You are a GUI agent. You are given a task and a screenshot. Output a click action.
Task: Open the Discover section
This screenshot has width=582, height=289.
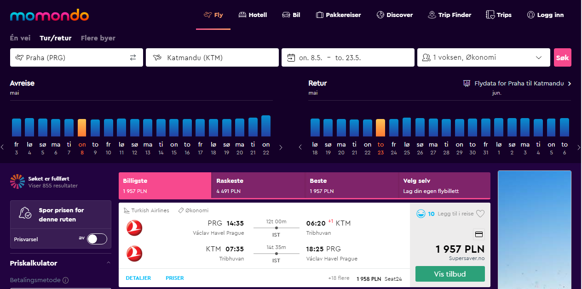point(395,15)
